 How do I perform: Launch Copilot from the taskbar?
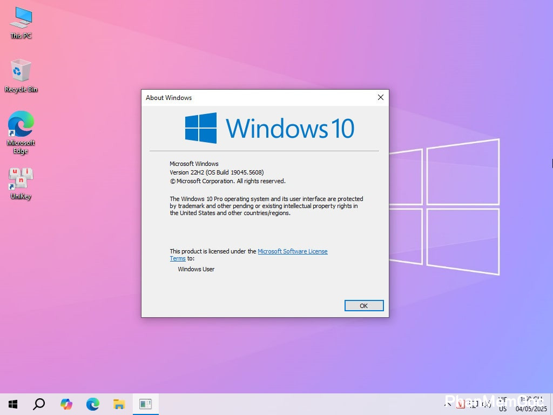pyautogui.click(x=66, y=404)
